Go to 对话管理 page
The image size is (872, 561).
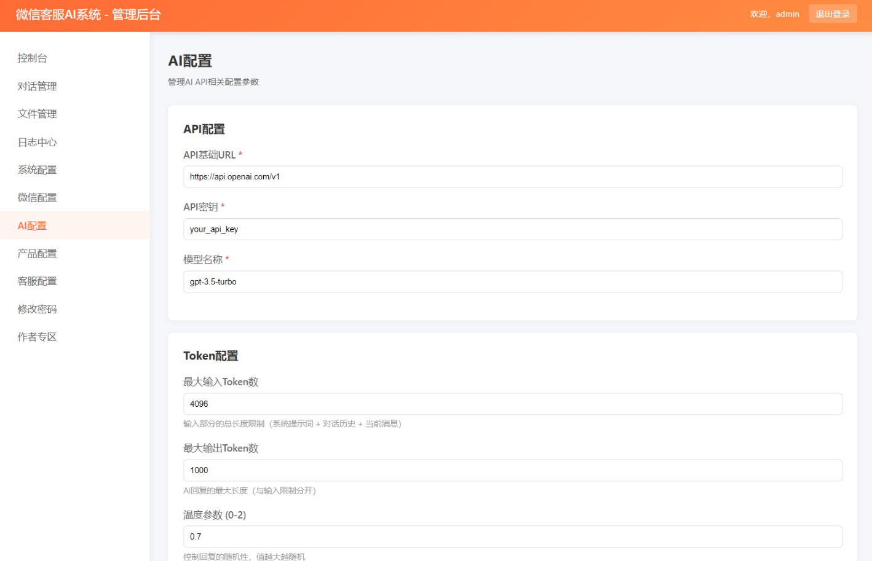coord(37,86)
